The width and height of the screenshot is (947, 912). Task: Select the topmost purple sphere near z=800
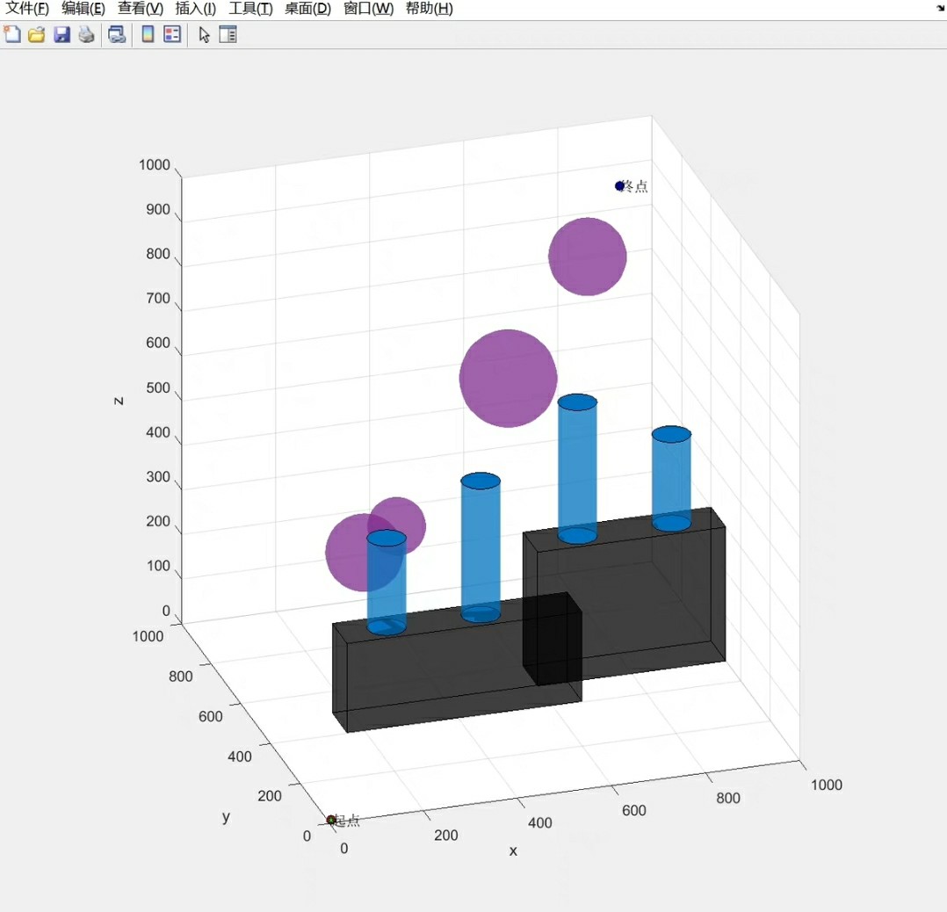587,256
